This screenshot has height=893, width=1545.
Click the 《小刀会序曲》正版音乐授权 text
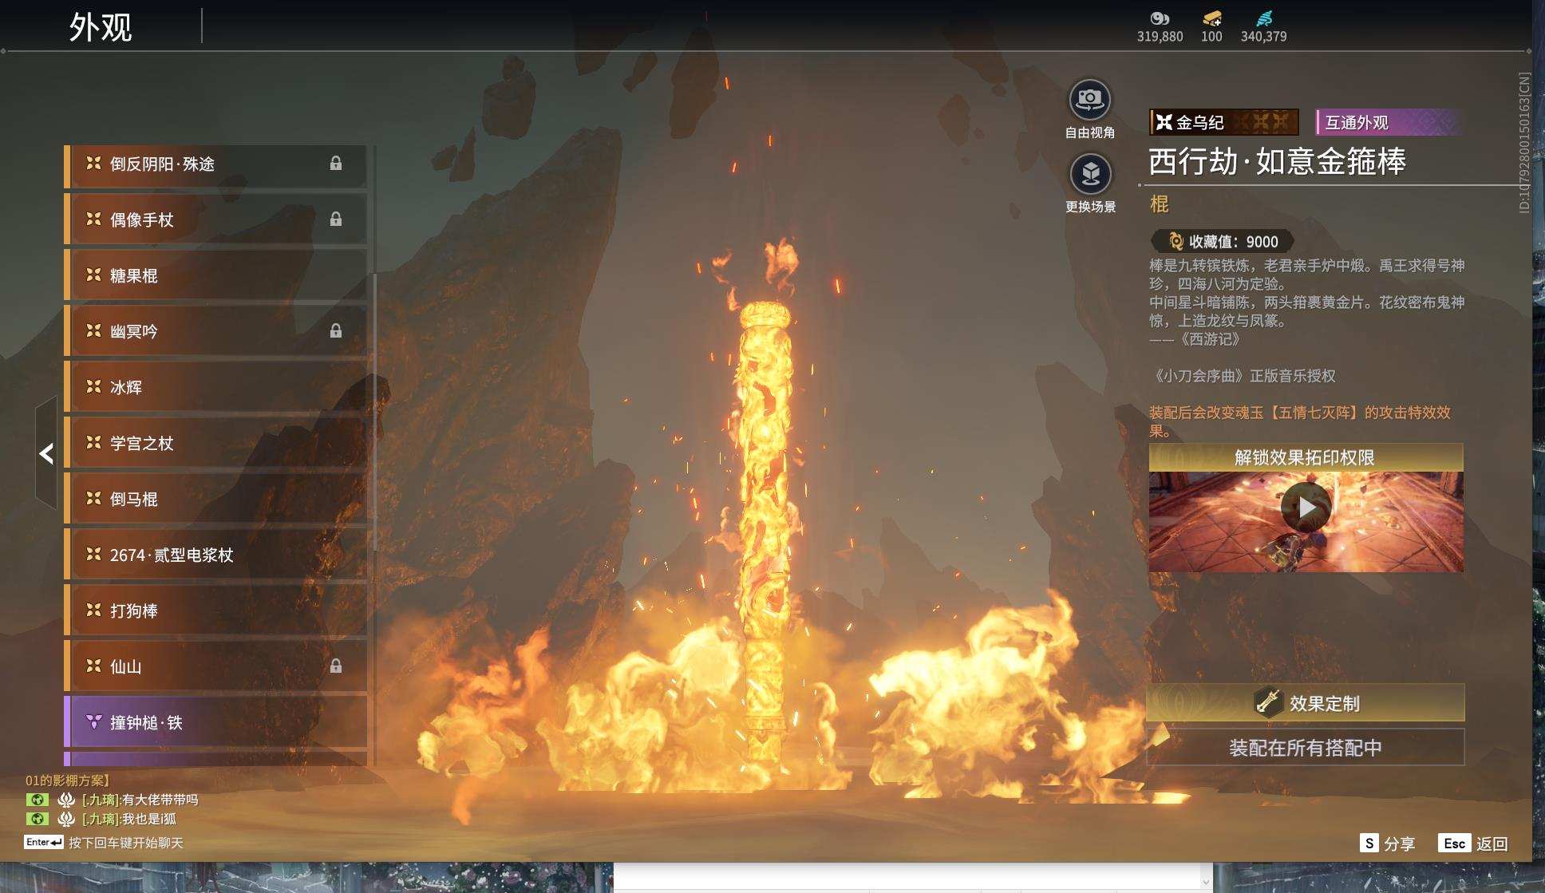click(1243, 376)
